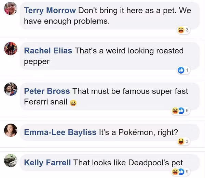This screenshot has height=178, width=205.
Task: Click the Kelly Farrell name link
Action: [x=47, y=163]
